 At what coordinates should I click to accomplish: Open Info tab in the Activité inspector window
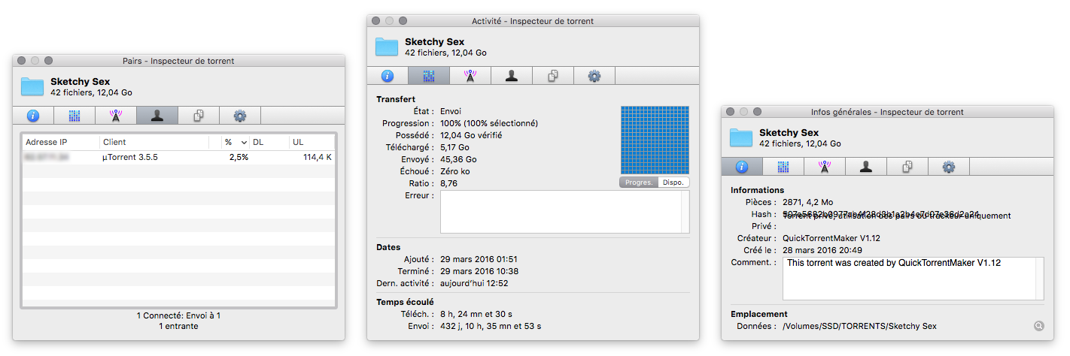[x=388, y=76]
